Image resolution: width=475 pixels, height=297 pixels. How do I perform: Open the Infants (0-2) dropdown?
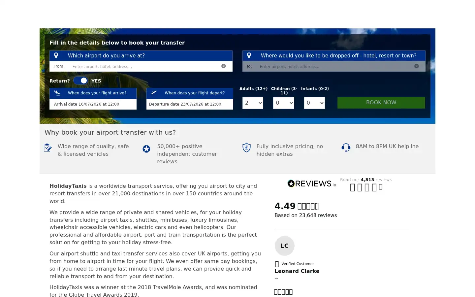click(x=314, y=103)
